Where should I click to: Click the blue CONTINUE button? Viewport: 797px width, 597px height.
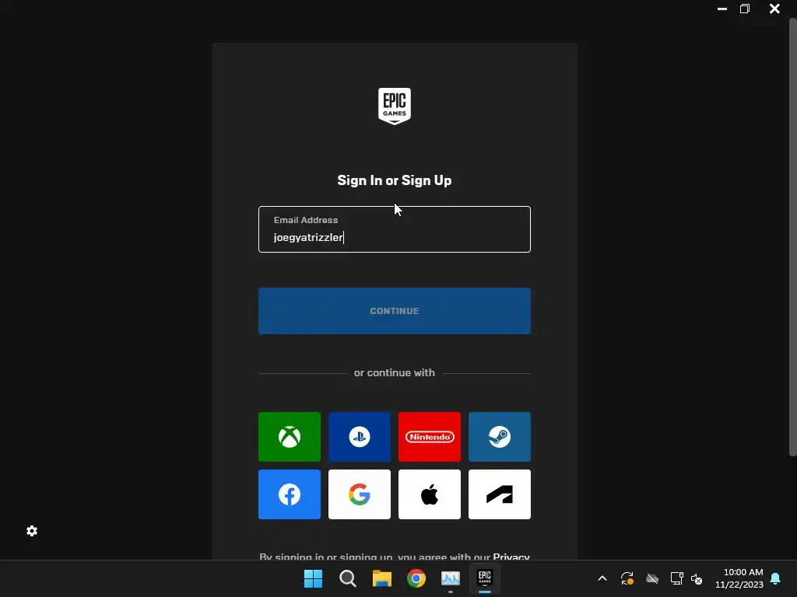coord(395,311)
